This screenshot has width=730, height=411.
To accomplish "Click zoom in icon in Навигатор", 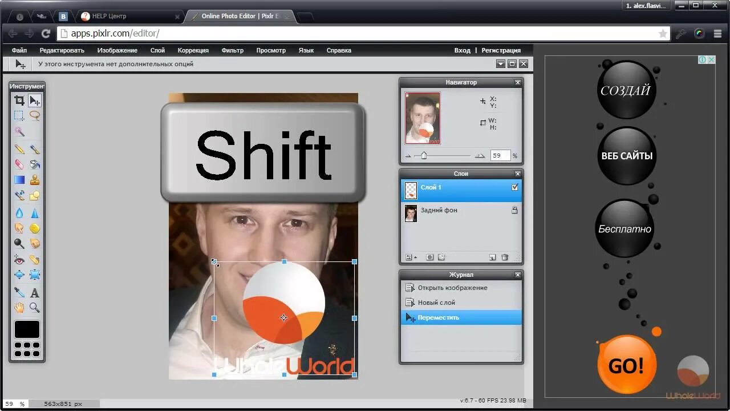I will point(480,156).
